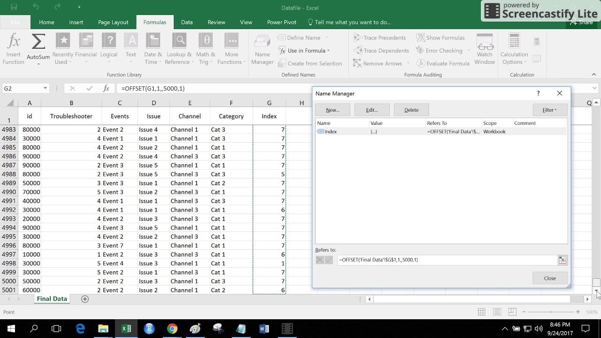
Task: Click New... in Name Manager
Action: (x=332, y=110)
